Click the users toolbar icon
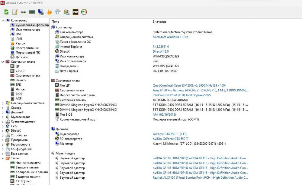Screen dimensions: 302x185 [x=67, y=12]
